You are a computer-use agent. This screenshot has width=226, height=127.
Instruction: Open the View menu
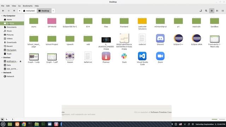[14, 6]
